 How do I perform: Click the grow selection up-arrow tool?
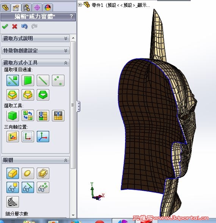58,115
